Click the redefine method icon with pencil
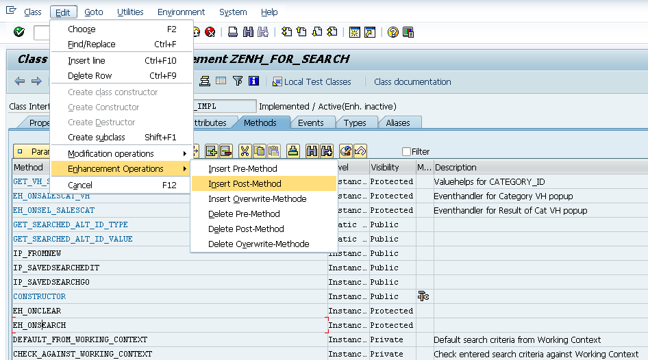Screen dimensions: 648x360 [x=345, y=151]
